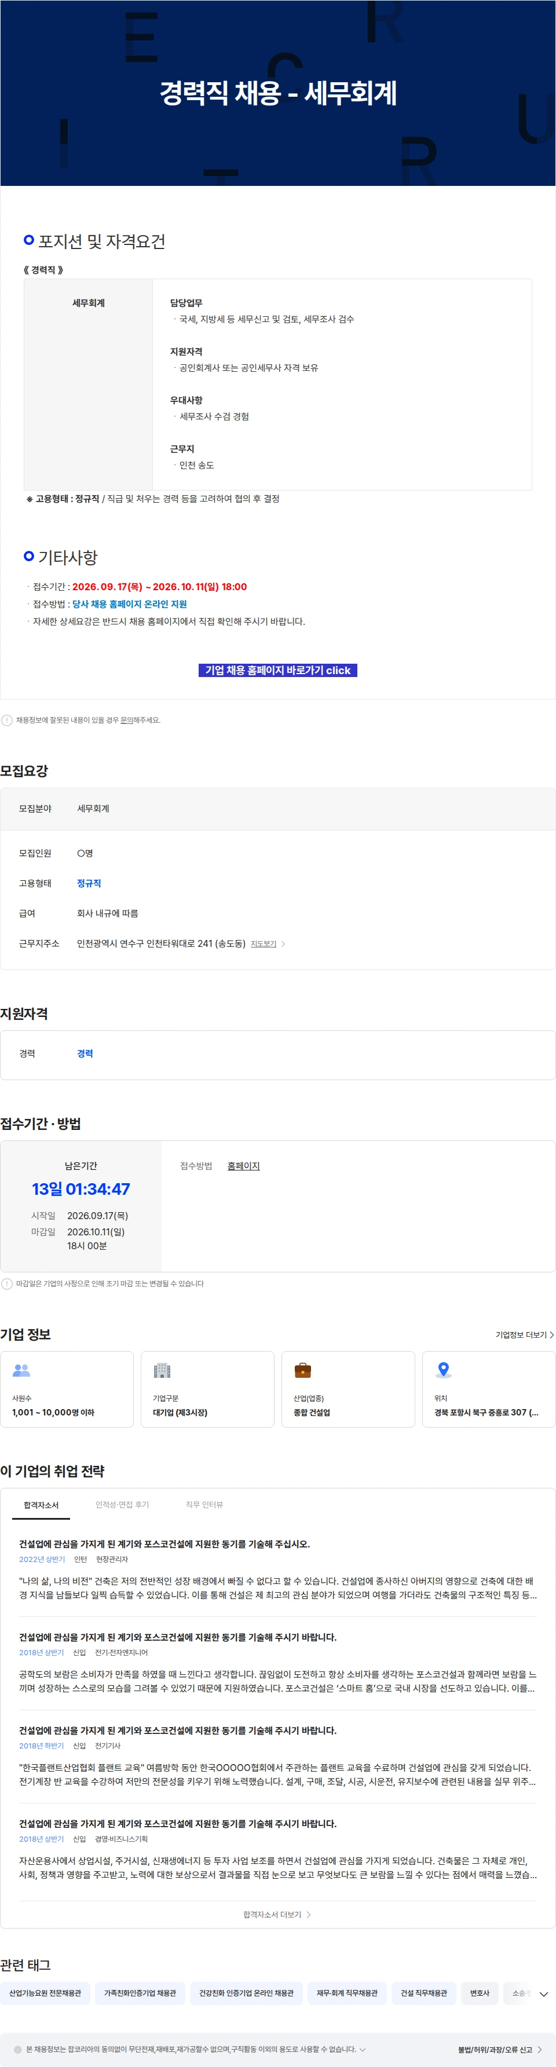Open the 지도보기 map link
Viewport: 556px width, 2067px height.
263,943
